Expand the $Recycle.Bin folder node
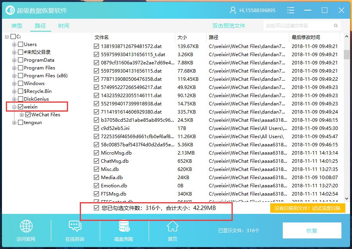 (x=14, y=91)
